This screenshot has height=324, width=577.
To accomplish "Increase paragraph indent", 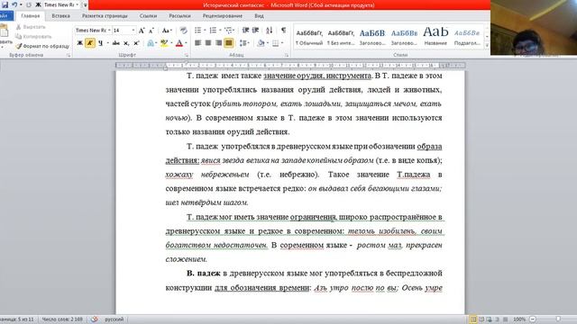I will pyautogui.click(x=255, y=30).
